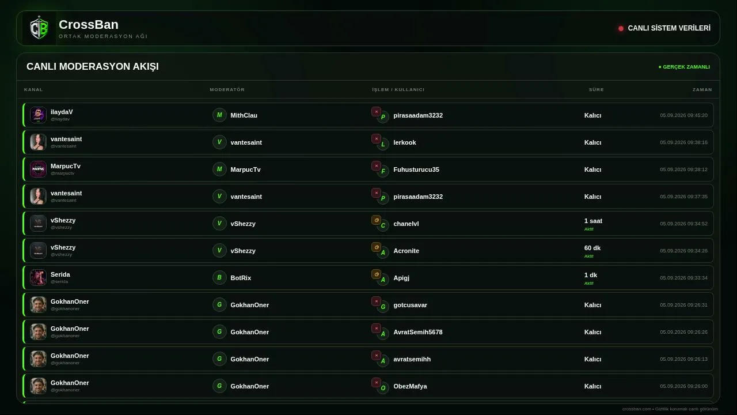The height and width of the screenshot is (415, 737).
Task: Select the gotcusavar ban row by GokhanOner
Action: (x=368, y=305)
